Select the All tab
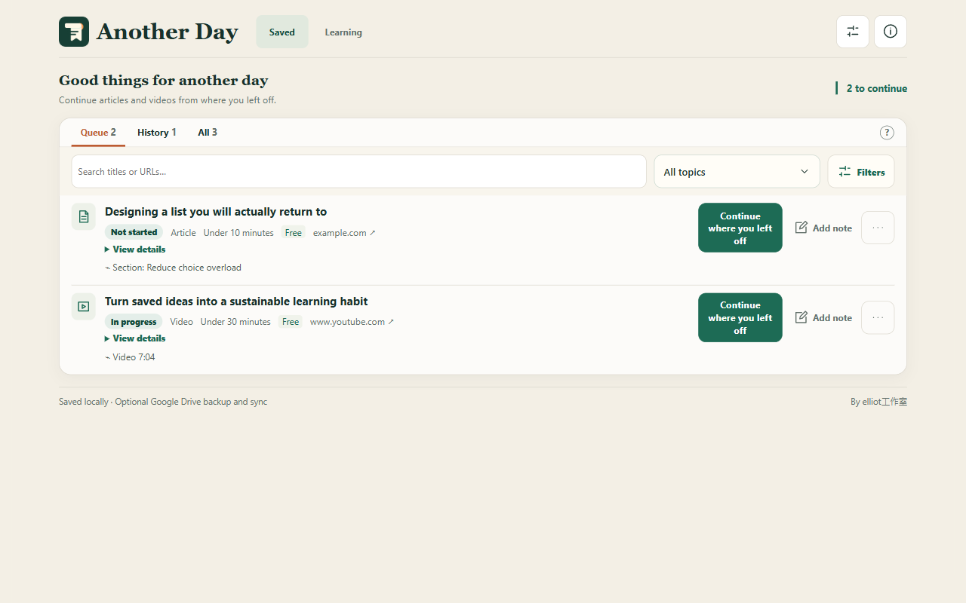Screen dimensions: 966x603 point(208,133)
